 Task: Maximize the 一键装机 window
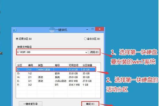(x=92, y=29)
